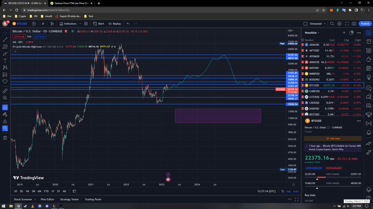This screenshot has height=209, width=373.
Task: Open BTCUSD symbol search
Action: 20,24
